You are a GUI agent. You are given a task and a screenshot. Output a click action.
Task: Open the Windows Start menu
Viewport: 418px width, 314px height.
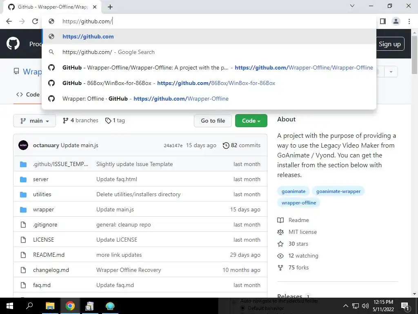10,306
